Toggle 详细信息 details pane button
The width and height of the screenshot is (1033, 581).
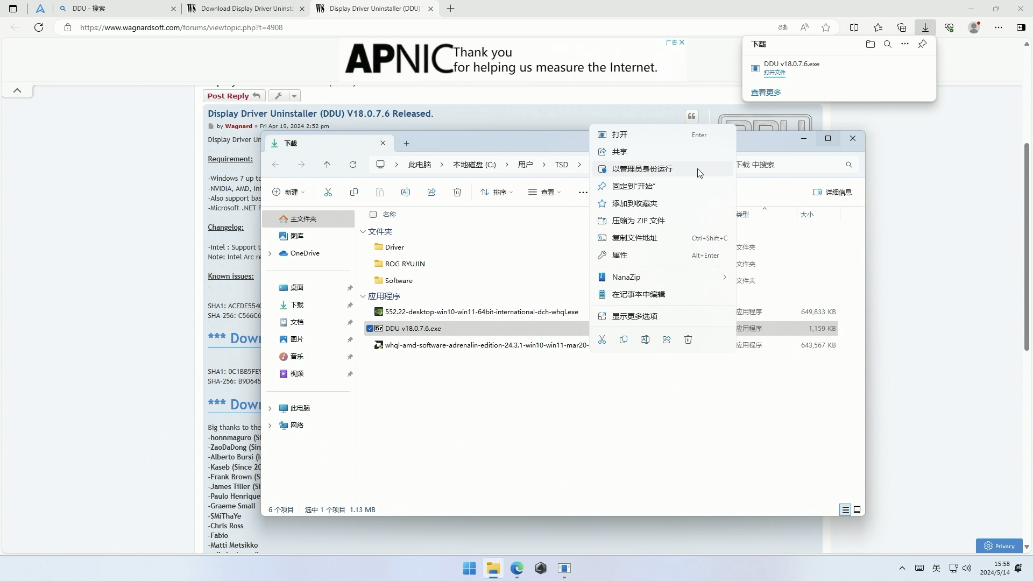[x=832, y=192]
